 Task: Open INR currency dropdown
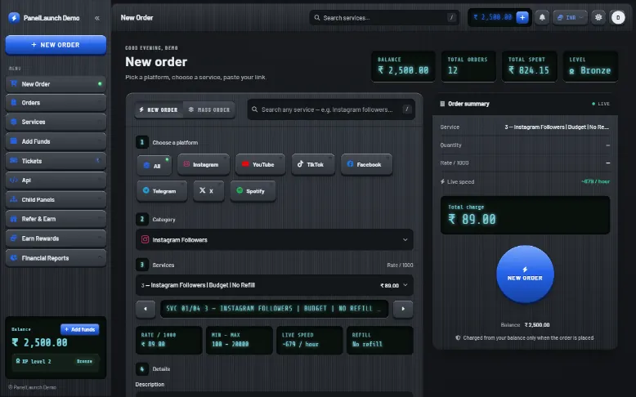pyautogui.click(x=570, y=17)
